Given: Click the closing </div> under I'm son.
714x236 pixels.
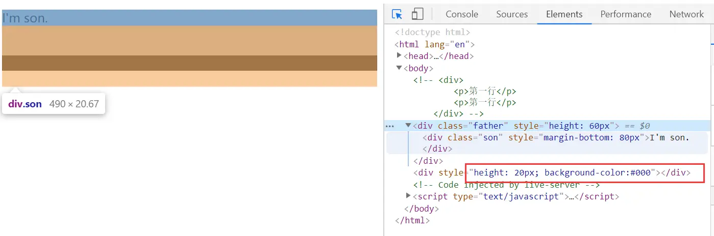Looking at the screenshot, I should tap(437, 149).
